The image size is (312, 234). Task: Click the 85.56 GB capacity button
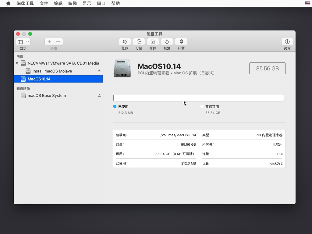point(267,69)
